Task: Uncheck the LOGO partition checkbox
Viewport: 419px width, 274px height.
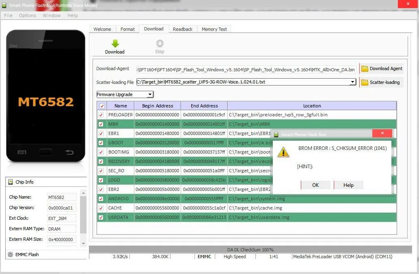Action: tap(101, 180)
